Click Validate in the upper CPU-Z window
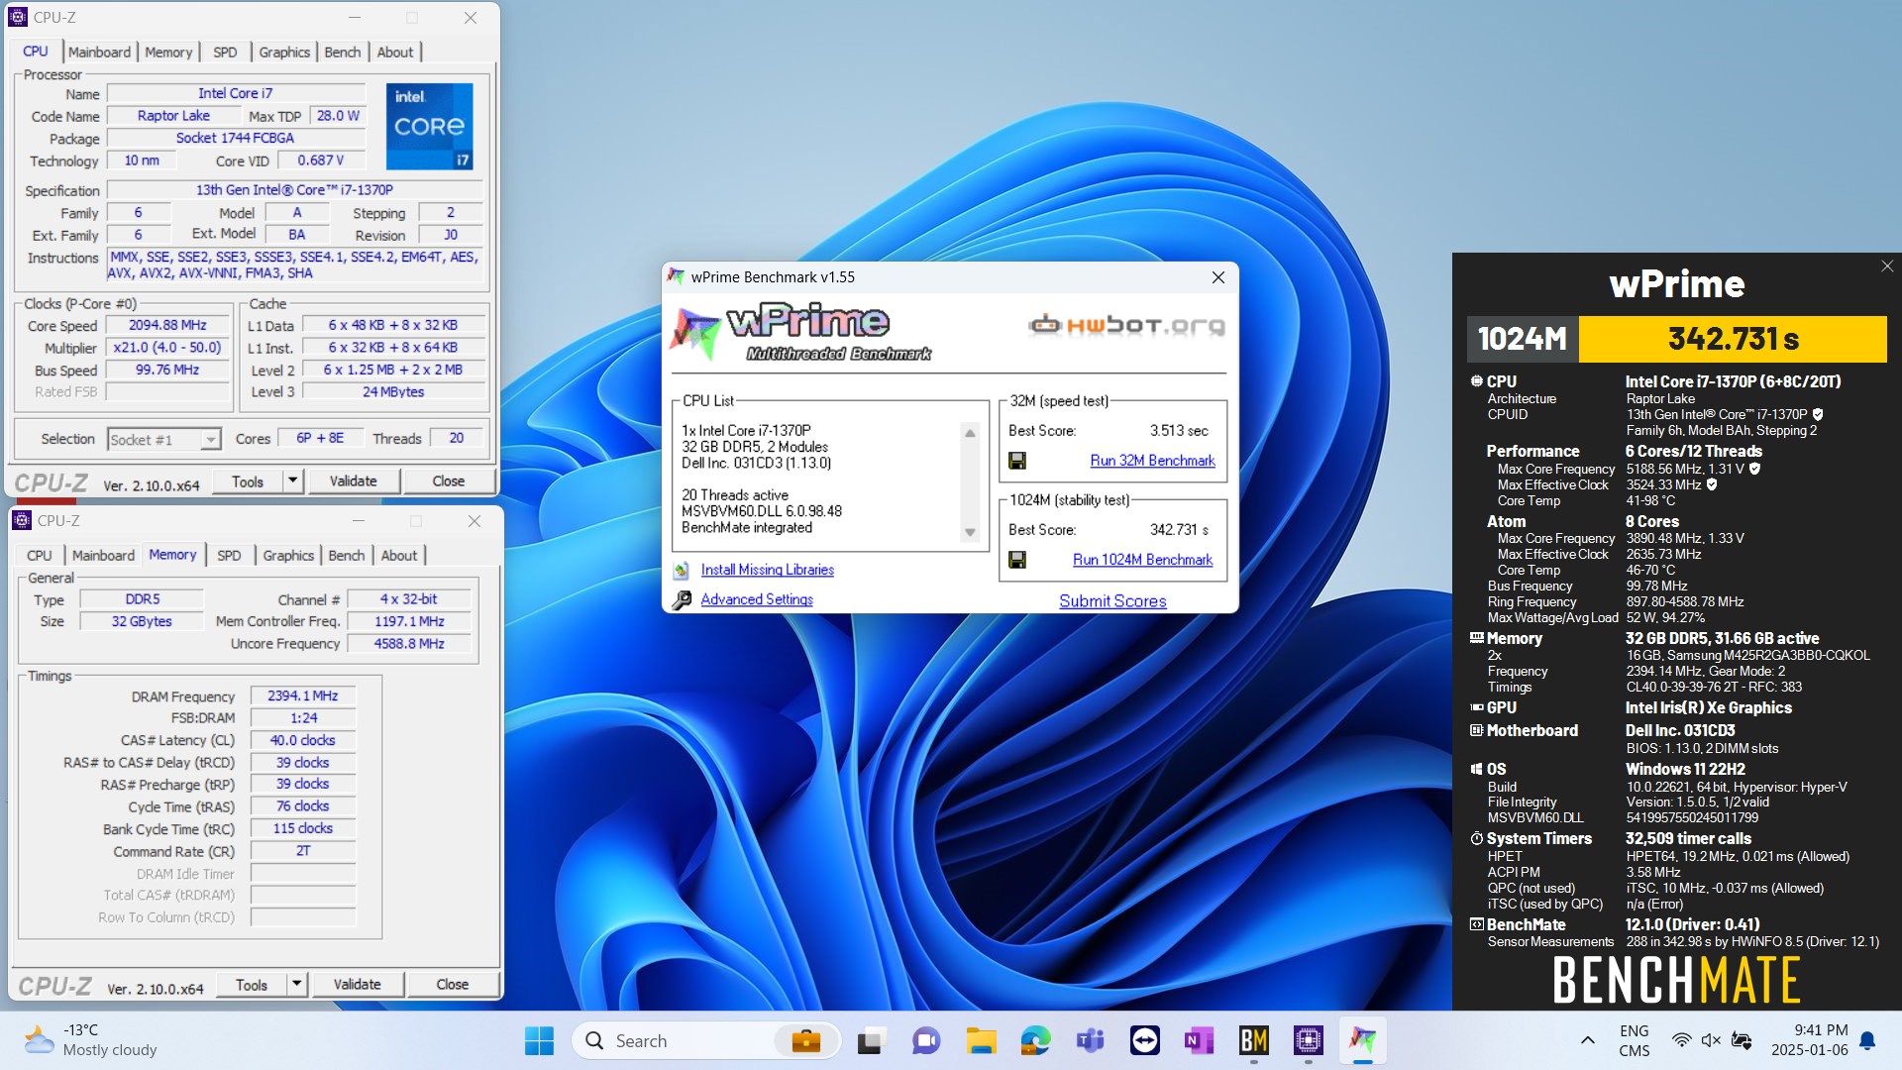Viewport: 1902px width, 1070px height. 353,481
